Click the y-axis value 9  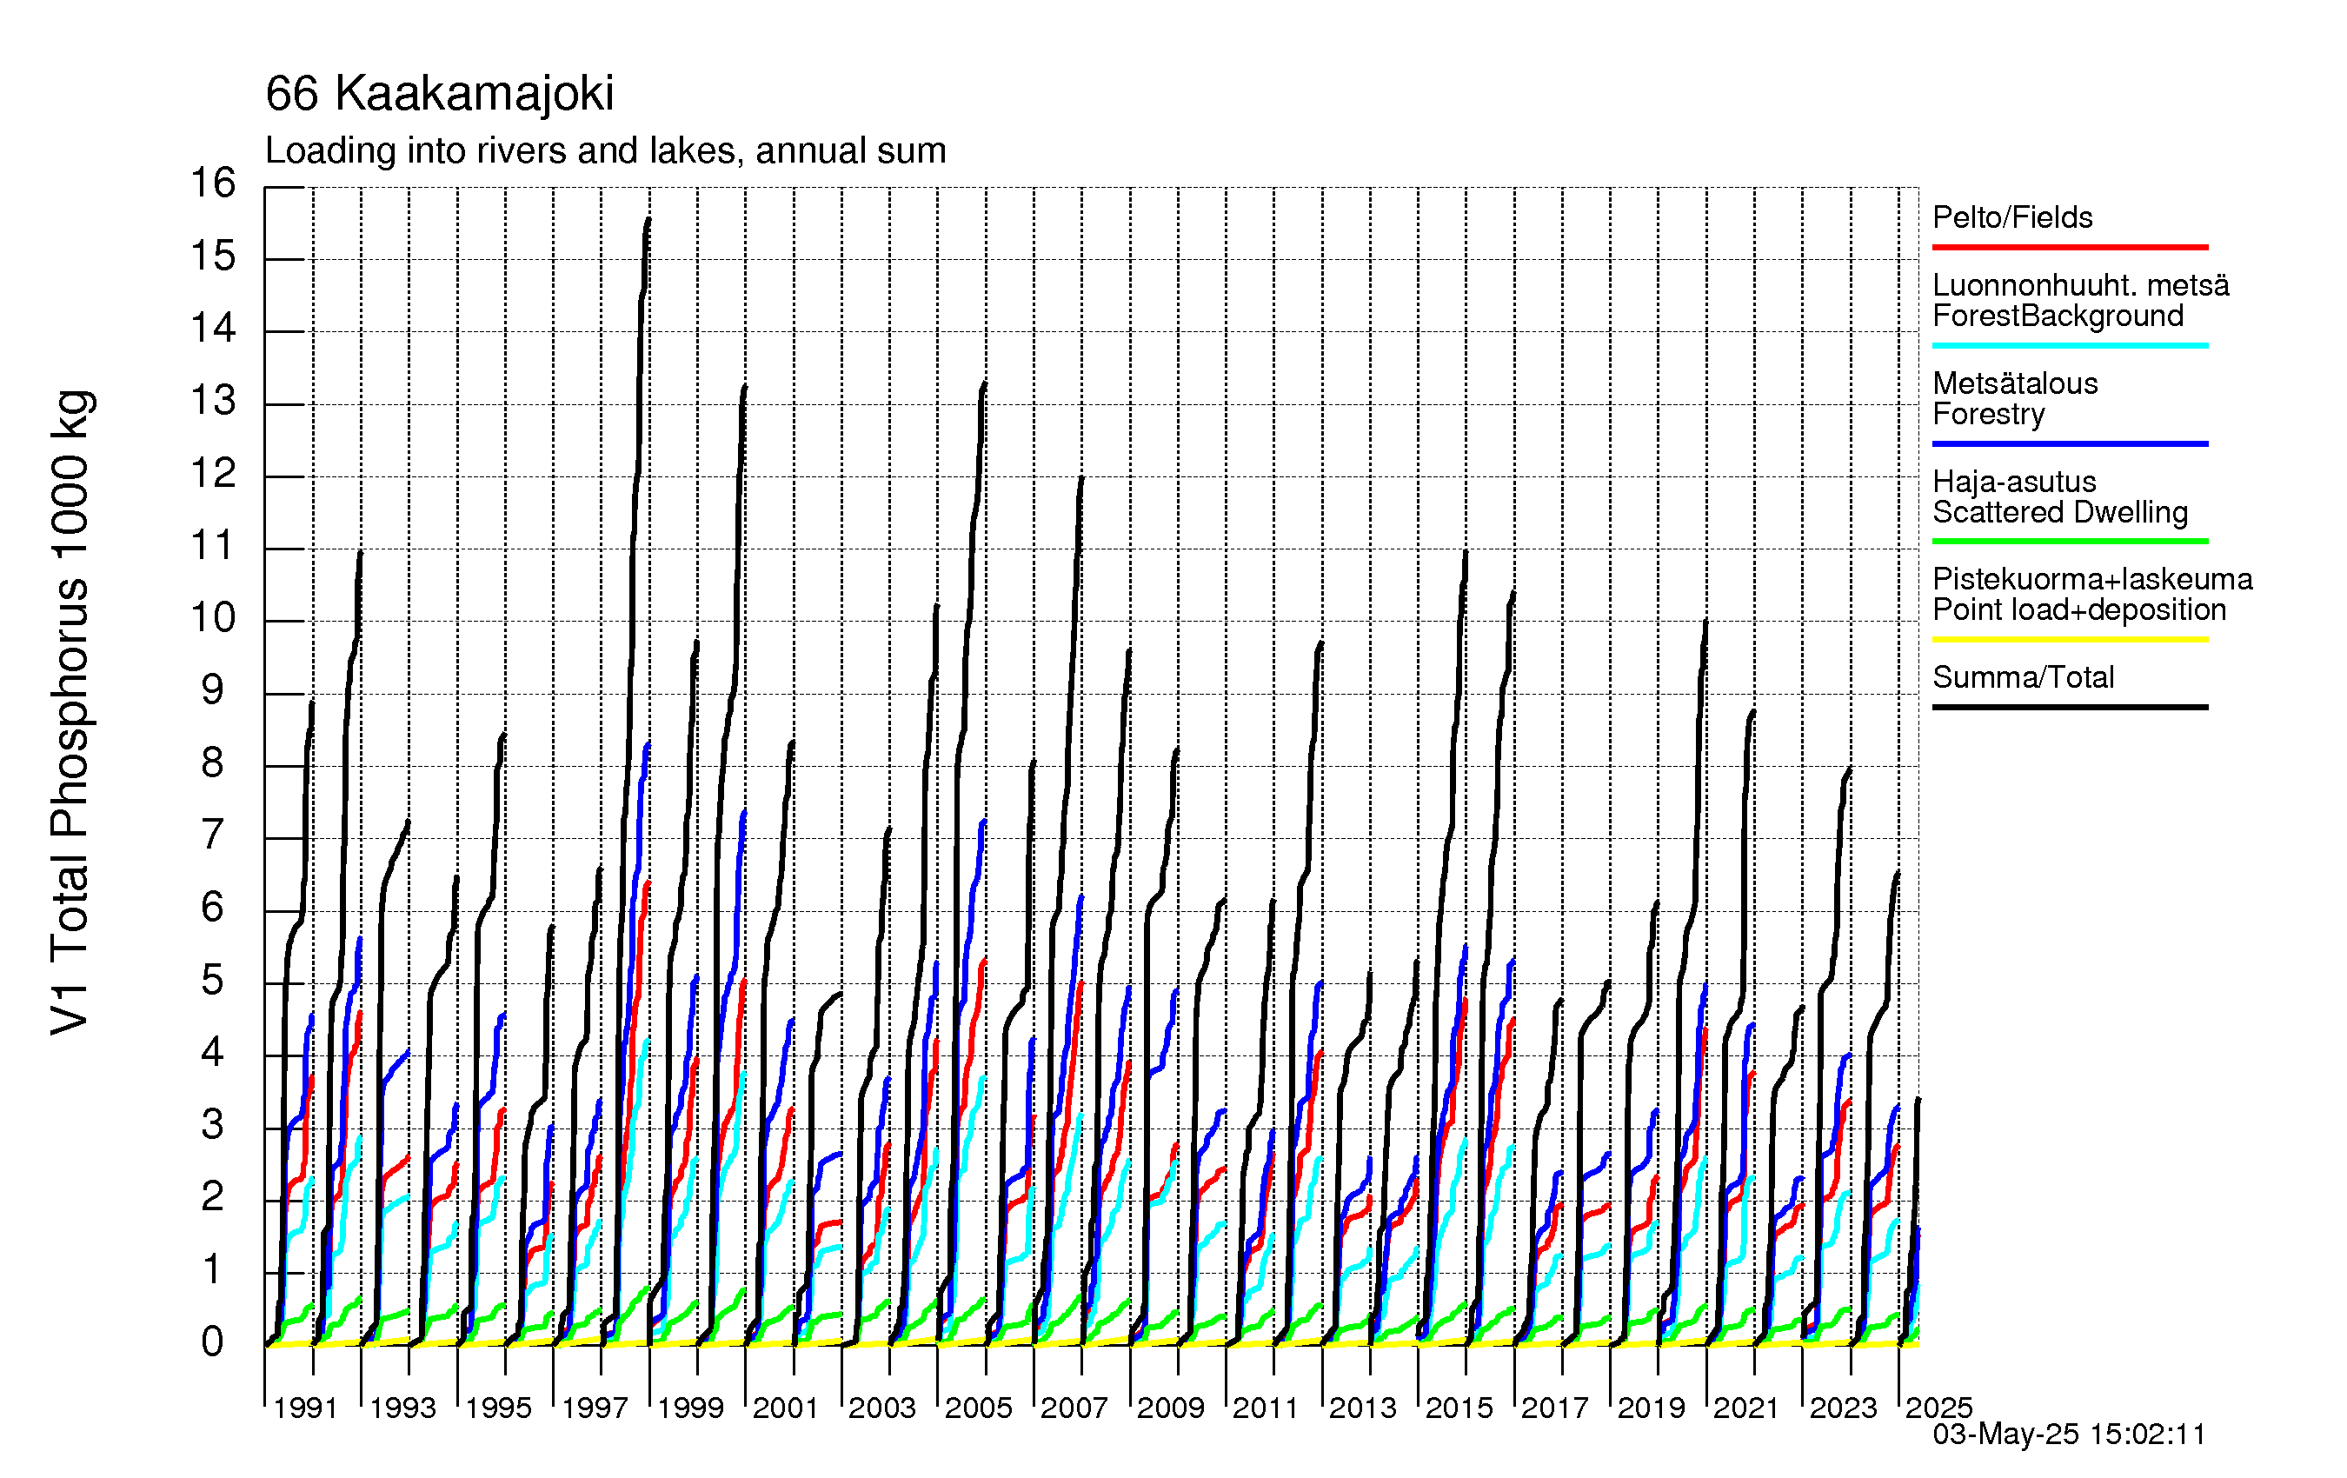214,691
